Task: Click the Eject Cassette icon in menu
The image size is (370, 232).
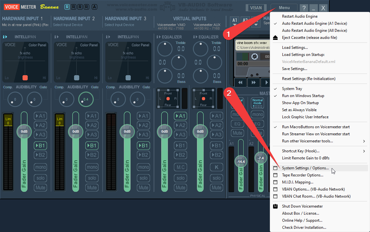Action: click(275, 38)
